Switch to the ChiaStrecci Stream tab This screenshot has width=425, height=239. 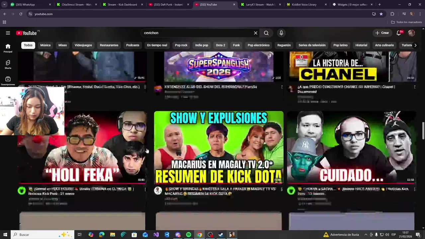tap(77, 5)
